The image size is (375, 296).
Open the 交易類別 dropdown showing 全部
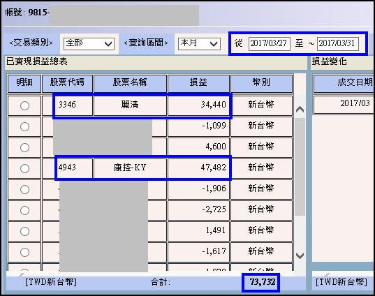point(89,44)
